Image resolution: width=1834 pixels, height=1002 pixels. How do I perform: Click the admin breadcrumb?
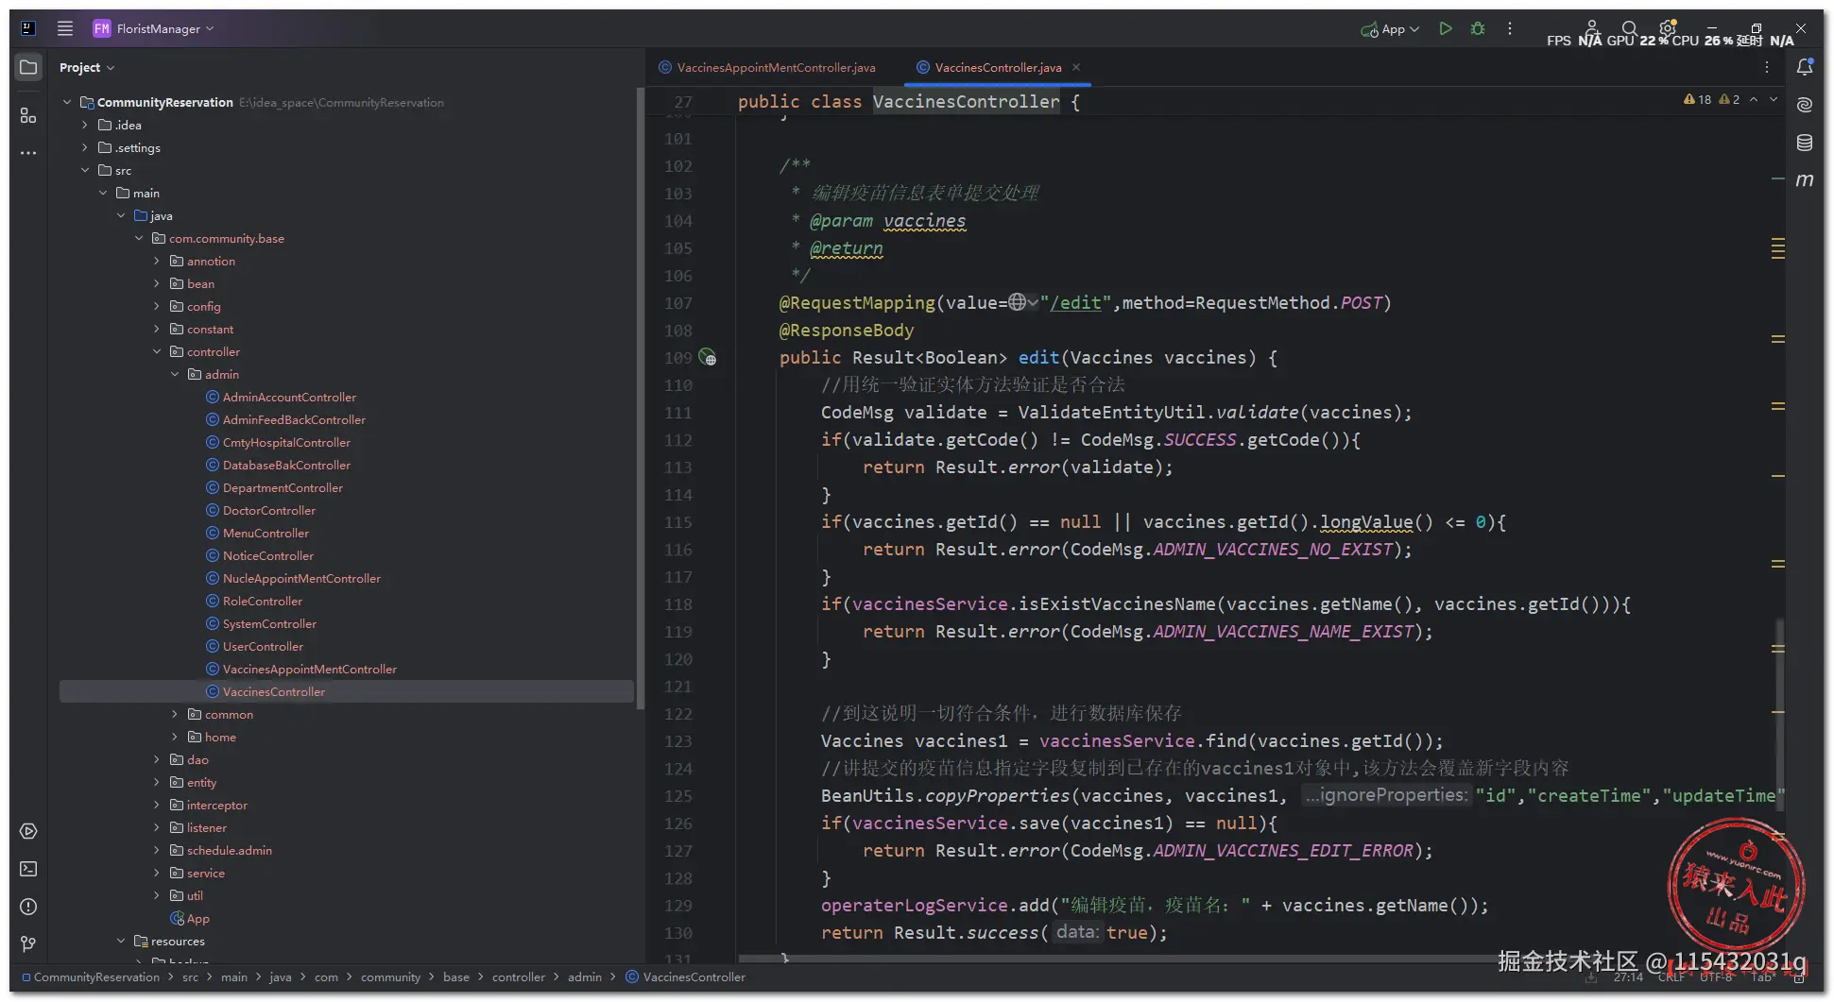tap(584, 977)
